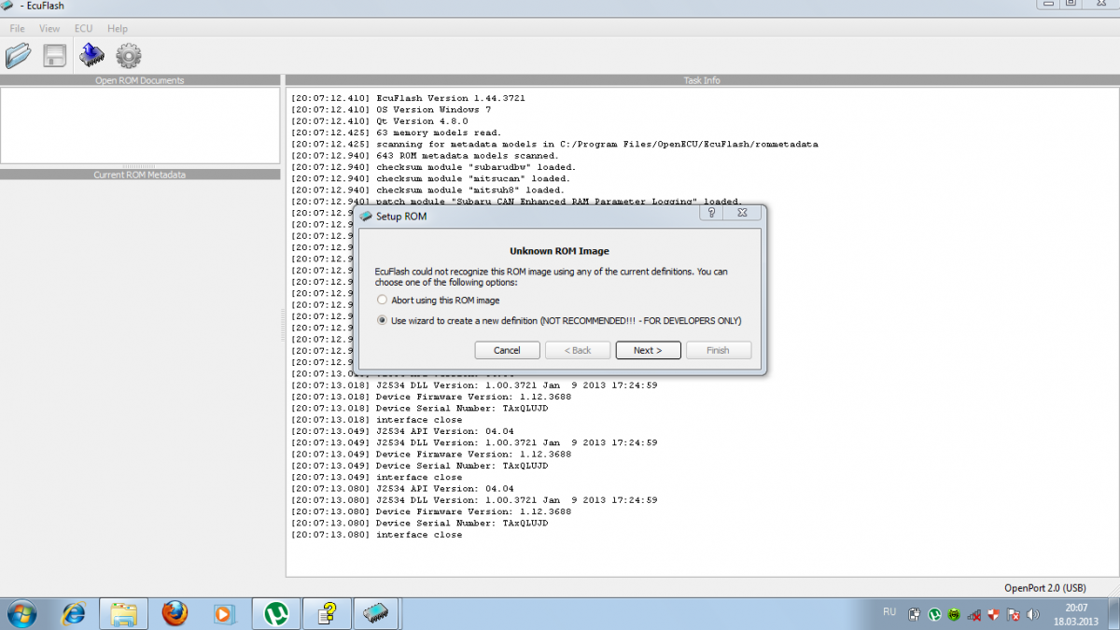Image resolution: width=1120 pixels, height=630 pixels.
Task: Open the media player taskbar icon
Action: [x=224, y=613]
